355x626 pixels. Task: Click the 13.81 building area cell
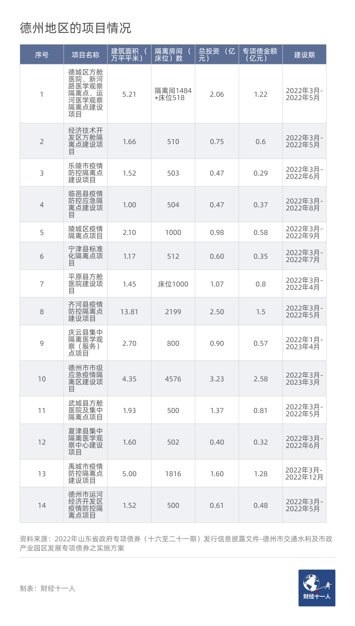click(129, 312)
